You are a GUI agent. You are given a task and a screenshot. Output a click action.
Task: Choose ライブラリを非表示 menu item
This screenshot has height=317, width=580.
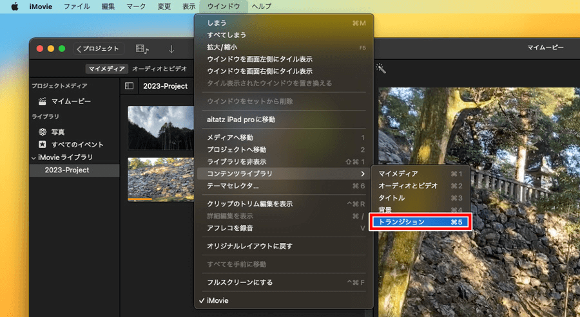pyautogui.click(x=284, y=161)
